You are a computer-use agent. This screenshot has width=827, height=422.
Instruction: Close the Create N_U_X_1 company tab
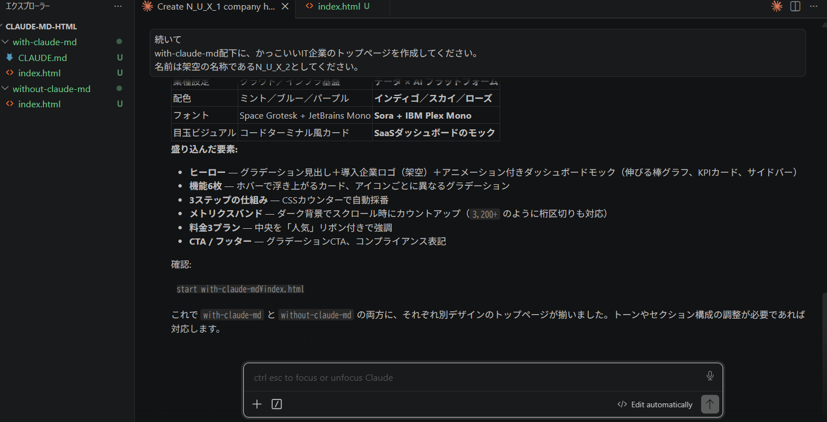[x=285, y=6]
